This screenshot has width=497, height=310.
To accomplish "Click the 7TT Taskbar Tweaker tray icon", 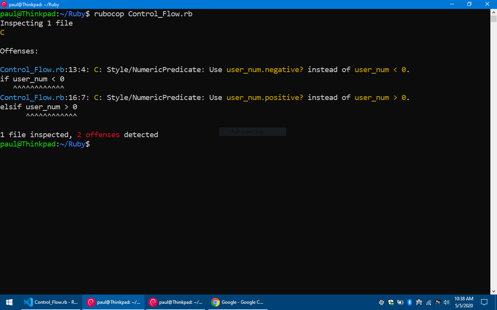I will coord(419,302).
